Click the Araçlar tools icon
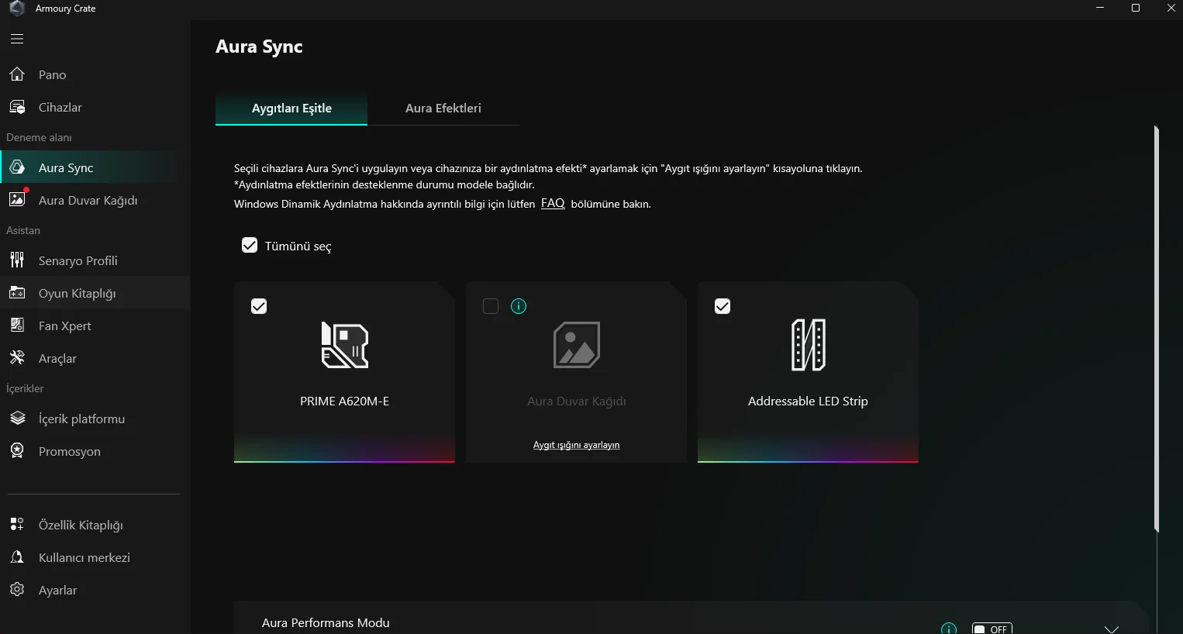 [x=17, y=358]
